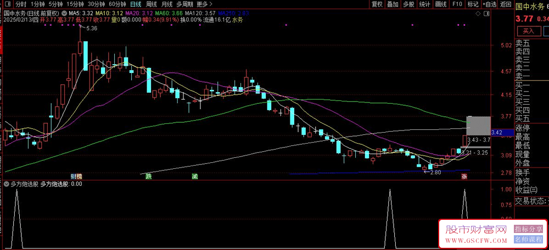
Task: Click the 复权 toolbar button
Action: pos(377,4)
